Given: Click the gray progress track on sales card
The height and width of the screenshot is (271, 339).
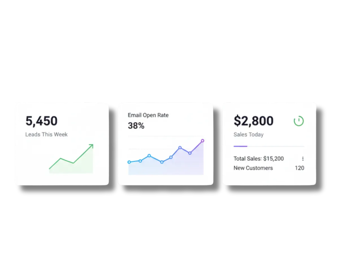Looking at the screenshot, I should (276, 146).
